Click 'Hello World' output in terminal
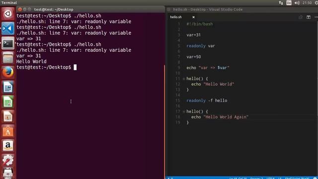 [x=31, y=62]
